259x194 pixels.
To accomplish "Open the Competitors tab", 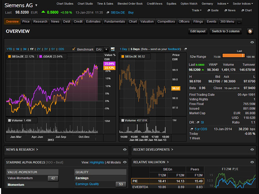I will coord(166,22).
